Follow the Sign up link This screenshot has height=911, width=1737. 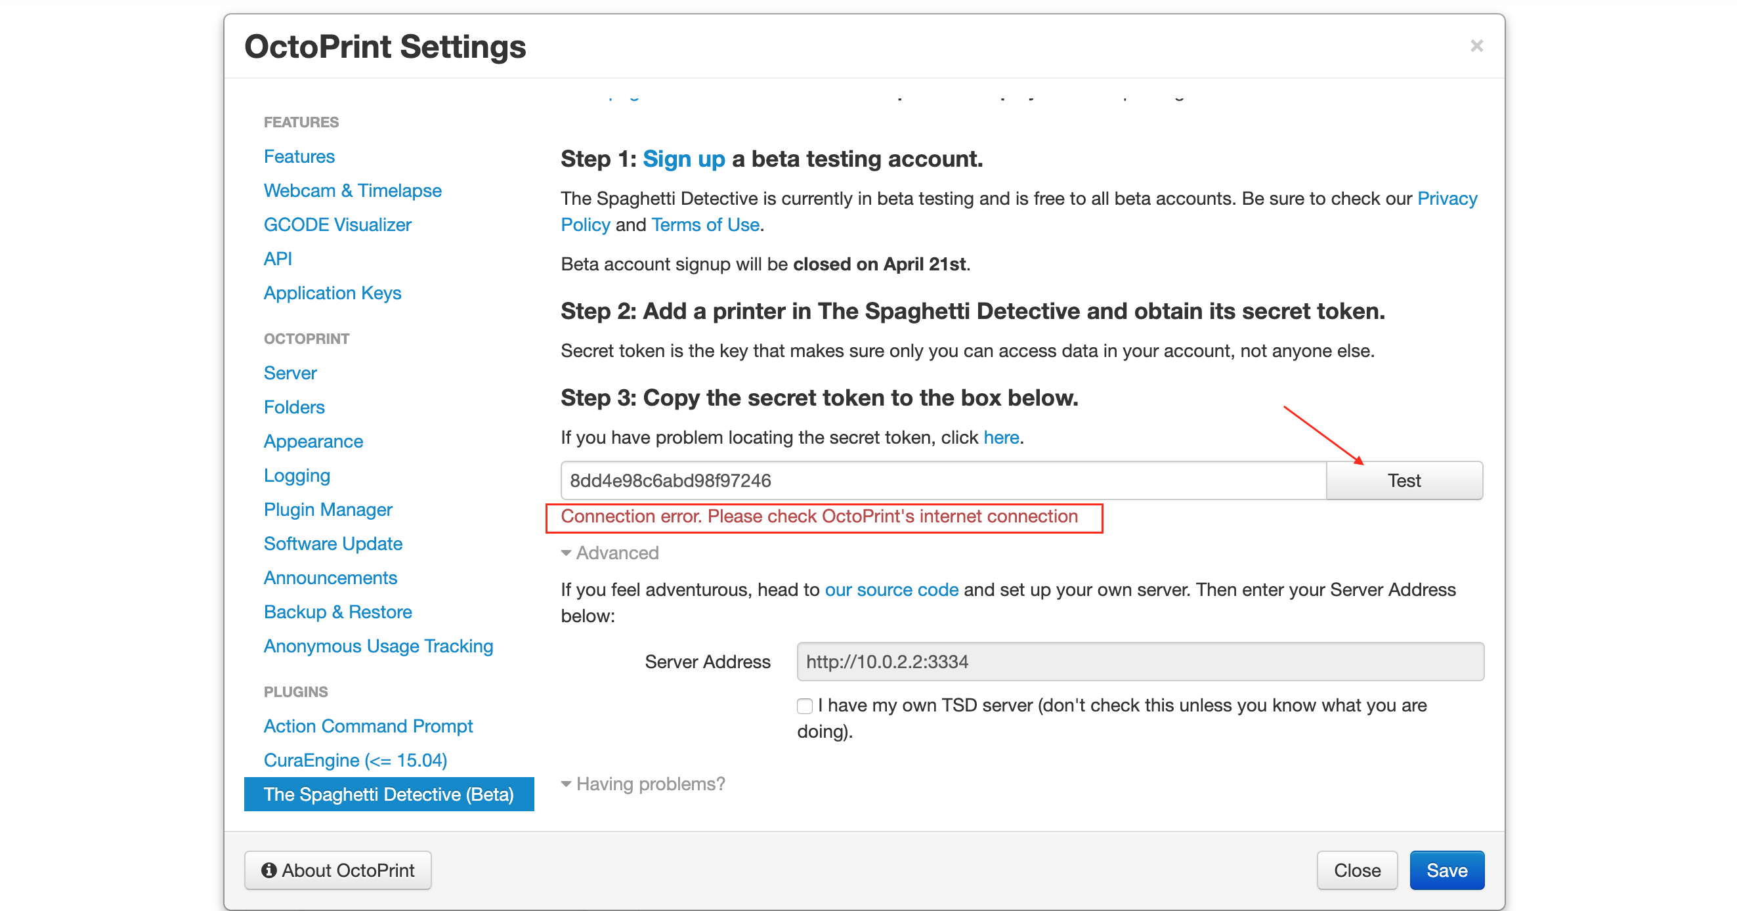tap(683, 159)
